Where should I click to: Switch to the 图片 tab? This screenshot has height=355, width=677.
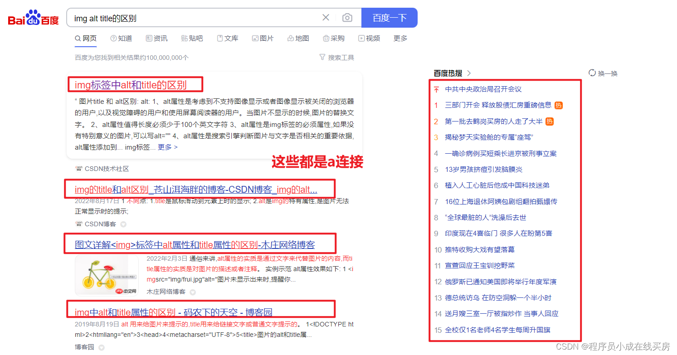[263, 39]
